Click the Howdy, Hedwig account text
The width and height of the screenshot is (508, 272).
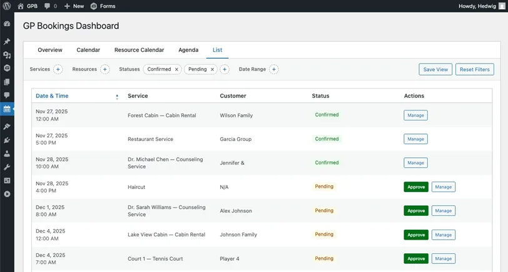point(477,6)
